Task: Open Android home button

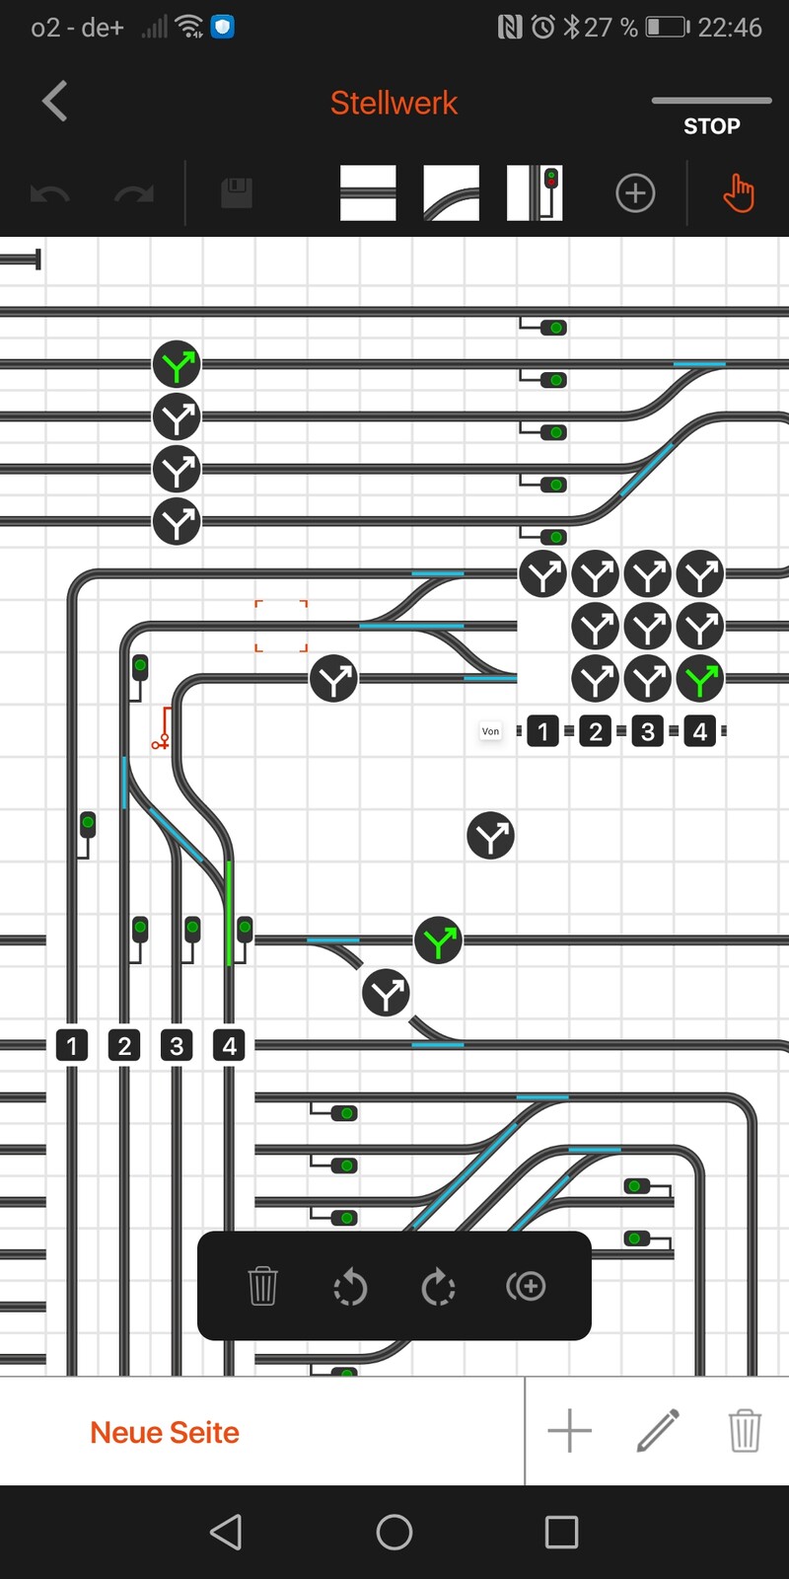Action: coord(394,1532)
